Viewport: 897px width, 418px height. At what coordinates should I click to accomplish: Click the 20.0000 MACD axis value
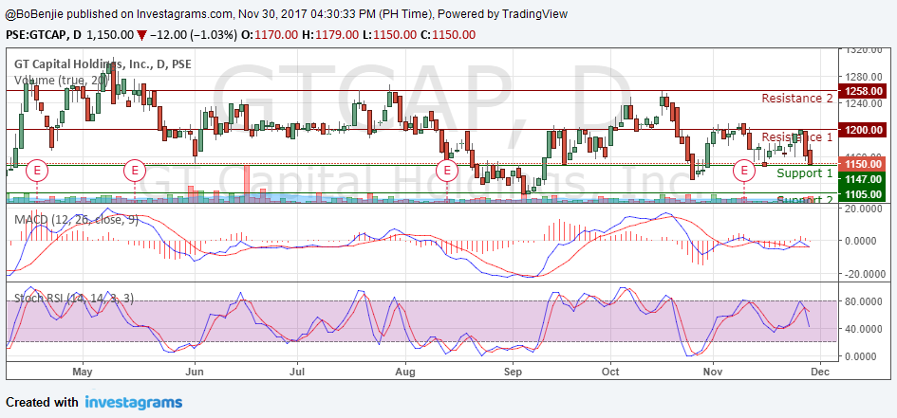(864, 209)
